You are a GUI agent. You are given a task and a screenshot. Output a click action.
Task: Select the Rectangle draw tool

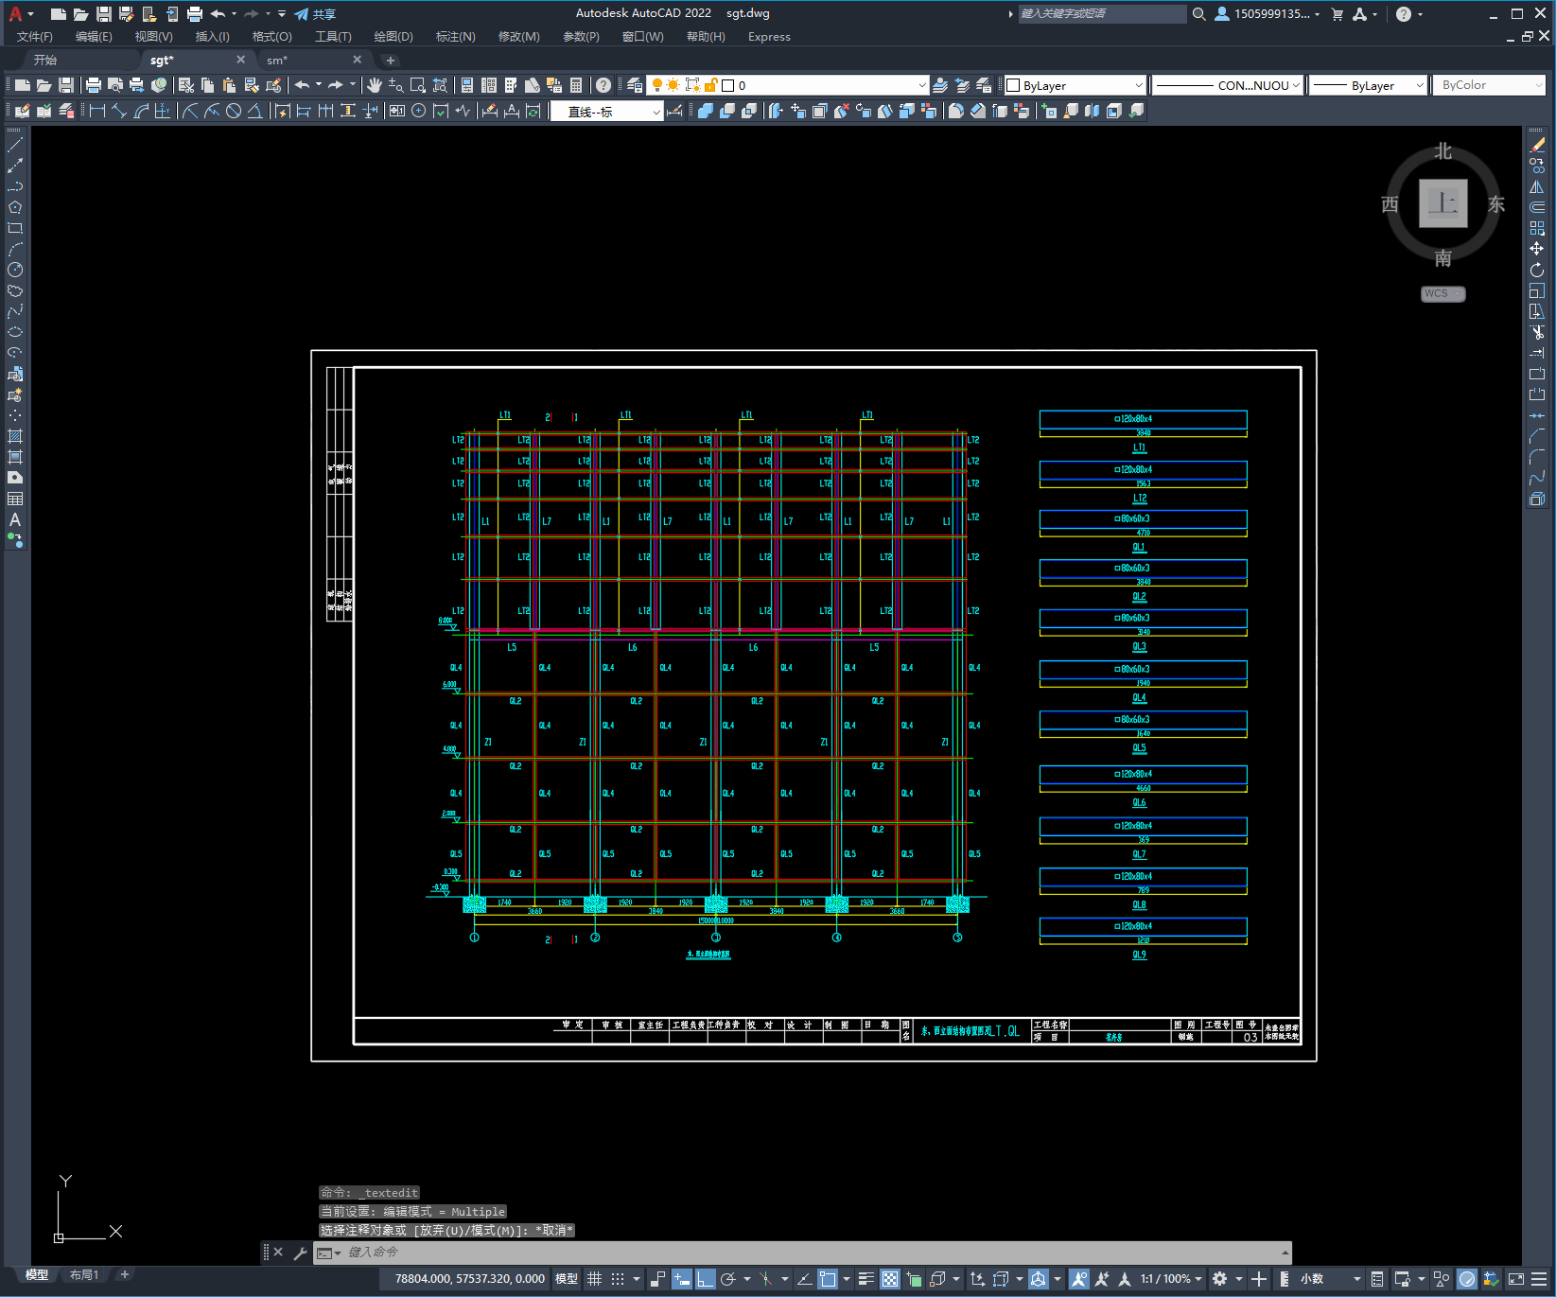(x=15, y=228)
